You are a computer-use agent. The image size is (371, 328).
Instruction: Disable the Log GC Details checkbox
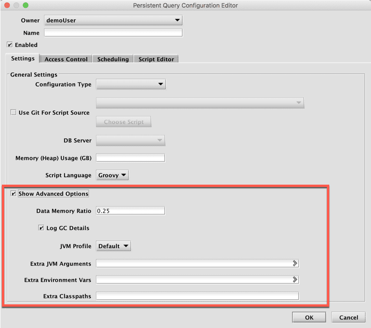coord(41,228)
